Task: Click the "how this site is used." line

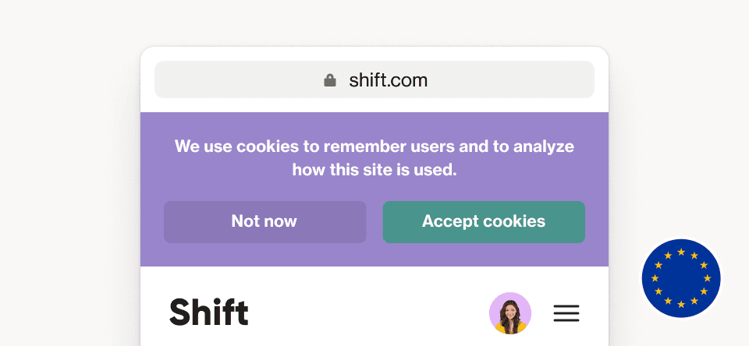Action: pyautogui.click(x=374, y=169)
